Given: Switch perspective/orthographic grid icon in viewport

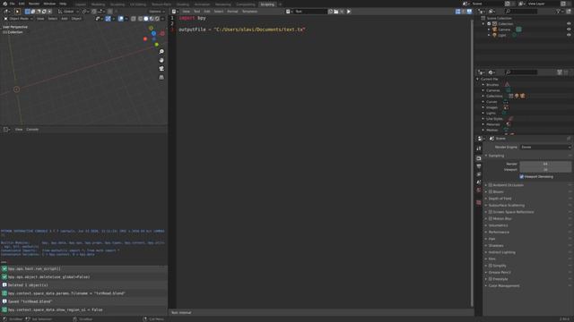Looking at the screenshot, I should point(161,77).
